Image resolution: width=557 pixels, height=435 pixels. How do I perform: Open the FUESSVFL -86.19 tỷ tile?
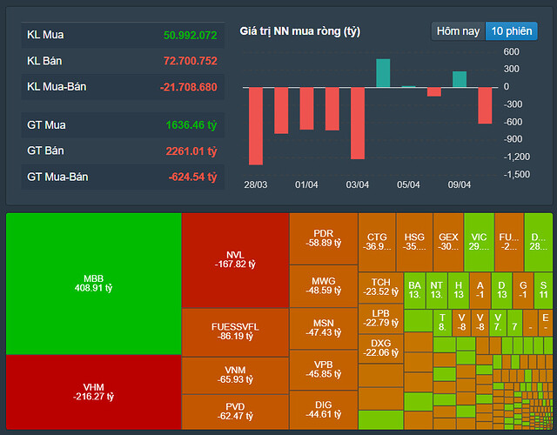coord(235,332)
